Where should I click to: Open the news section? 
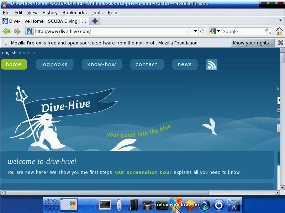coord(185,64)
